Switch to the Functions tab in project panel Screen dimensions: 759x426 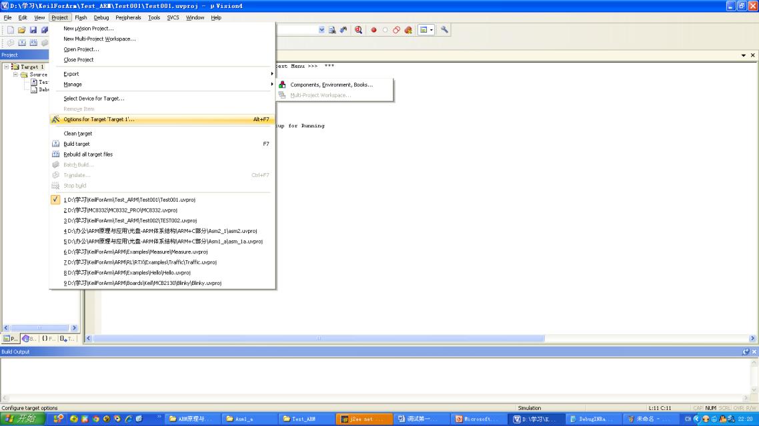48,339
